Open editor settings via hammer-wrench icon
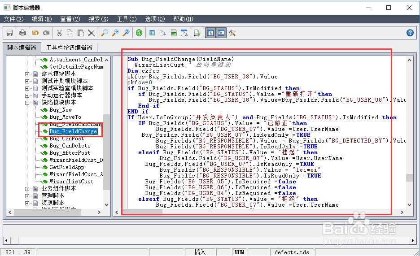This screenshot has height=256, width=420. pos(232,33)
